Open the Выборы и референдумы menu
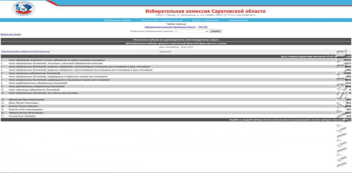The width and height of the screenshot is (352, 173). pyautogui.click(x=206, y=20)
